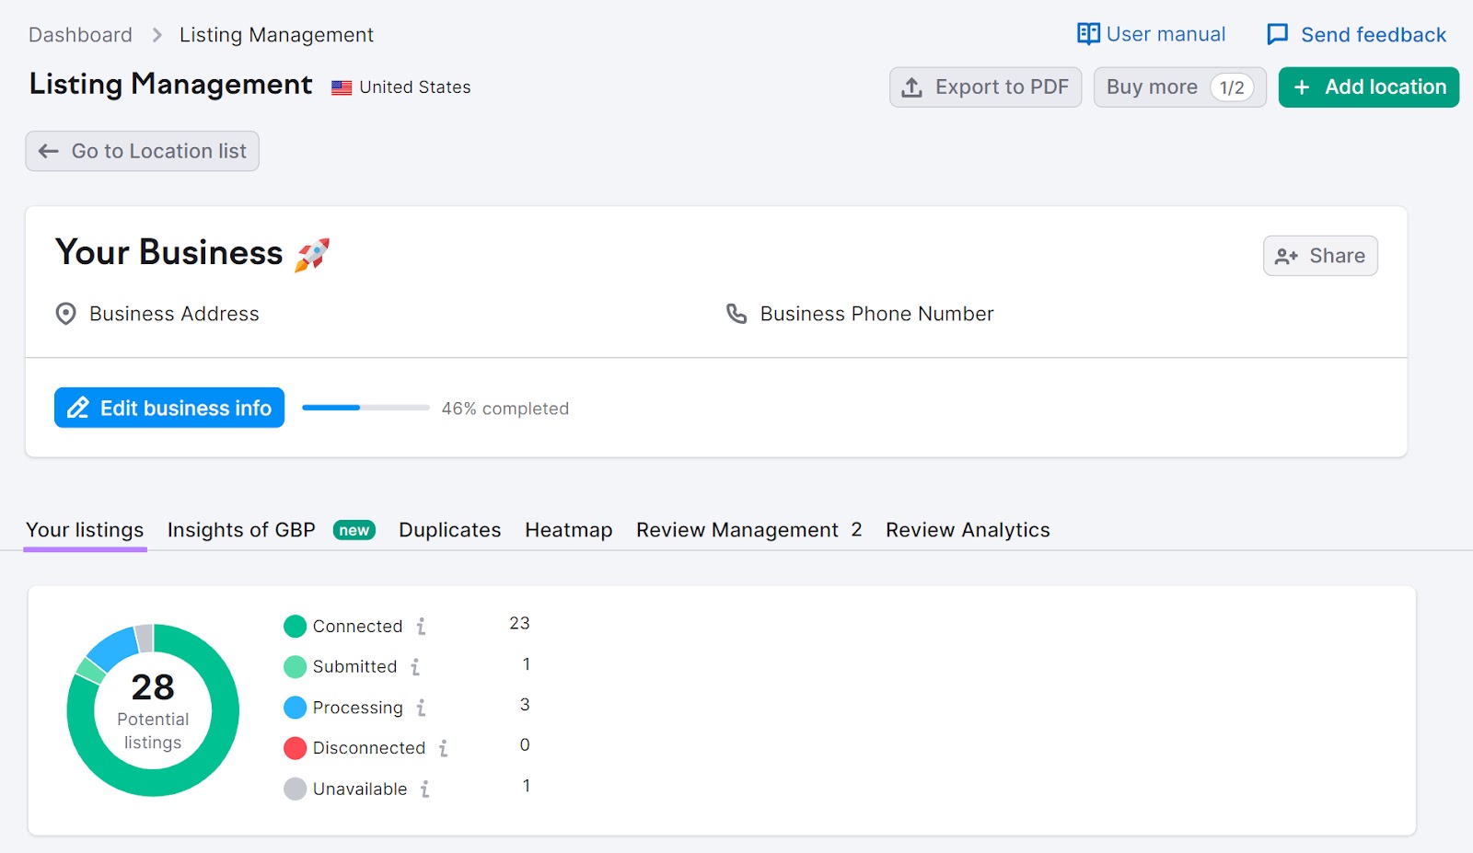The image size is (1473, 853).
Task: Click the Send feedback speech bubble icon
Action: tap(1278, 34)
